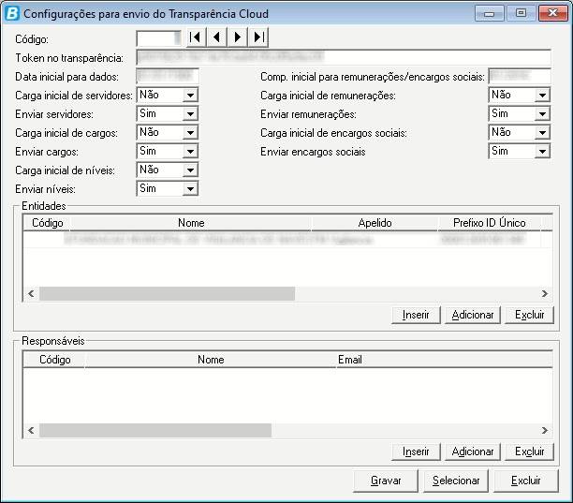Click the application icon in title bar
Screen dimensions: 573x503
(11, 14)
